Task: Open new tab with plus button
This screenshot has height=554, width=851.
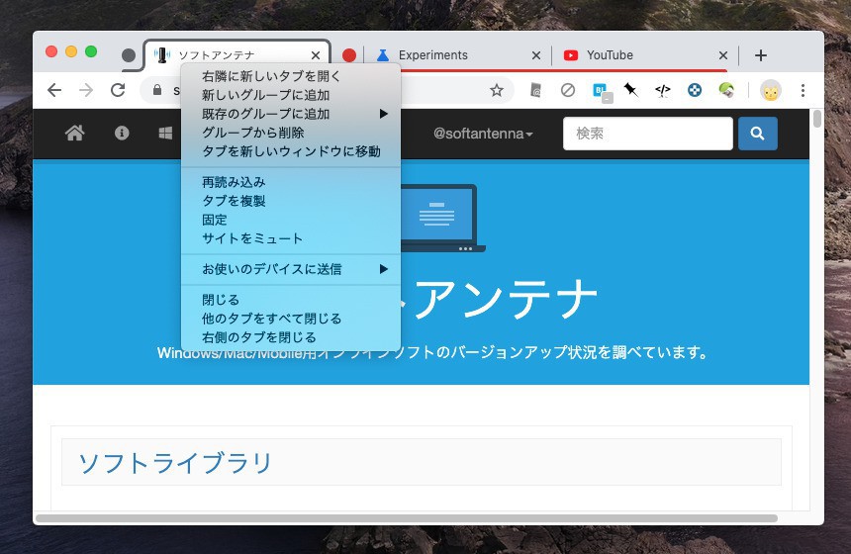Action: tap(760, 55)
